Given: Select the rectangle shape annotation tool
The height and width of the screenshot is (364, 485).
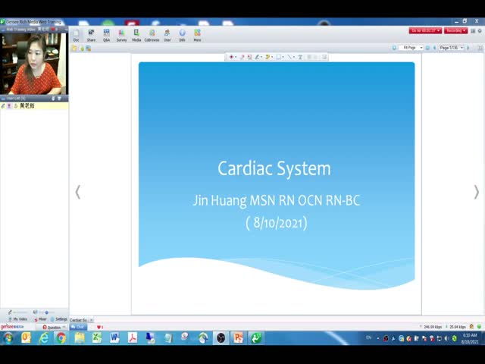Looking at the screenshot, I should pyautogui.click(x=278, y=57).
